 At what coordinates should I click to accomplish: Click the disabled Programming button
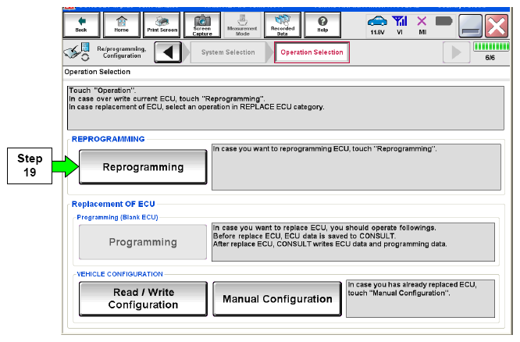143,243
